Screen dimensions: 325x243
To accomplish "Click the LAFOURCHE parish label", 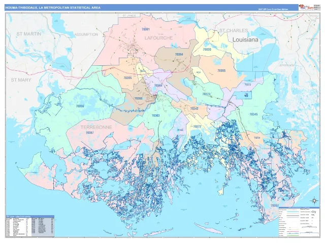I will coord(158,38).
